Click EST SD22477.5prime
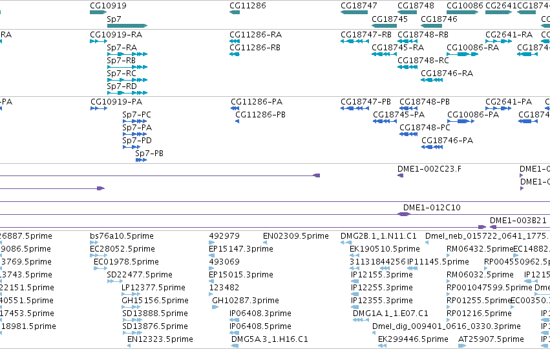 pos(140,275)
